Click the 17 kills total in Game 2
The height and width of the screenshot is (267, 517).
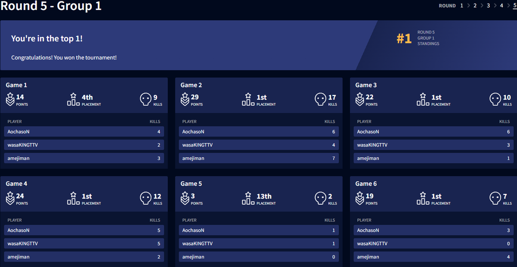click(332, 97)
